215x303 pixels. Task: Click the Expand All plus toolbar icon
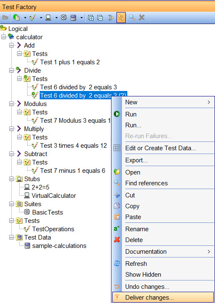(x=91, y=18)
